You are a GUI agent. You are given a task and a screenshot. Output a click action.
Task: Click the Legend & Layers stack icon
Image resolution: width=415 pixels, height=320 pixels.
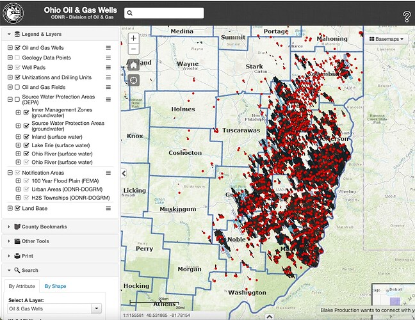click(x=17, y=34)
